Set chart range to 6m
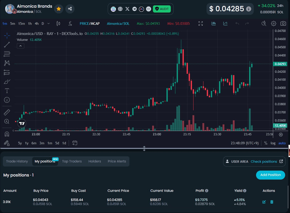Viewport: 290px width, 213px height. click(x=34, y=143)
